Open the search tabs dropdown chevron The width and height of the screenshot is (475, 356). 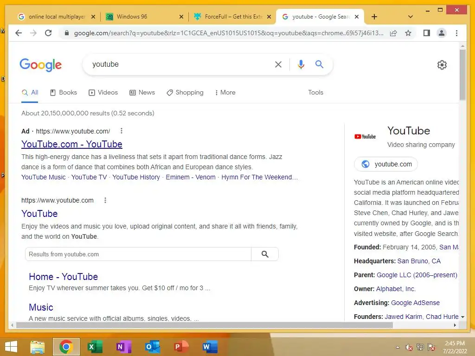click(411, 17)
